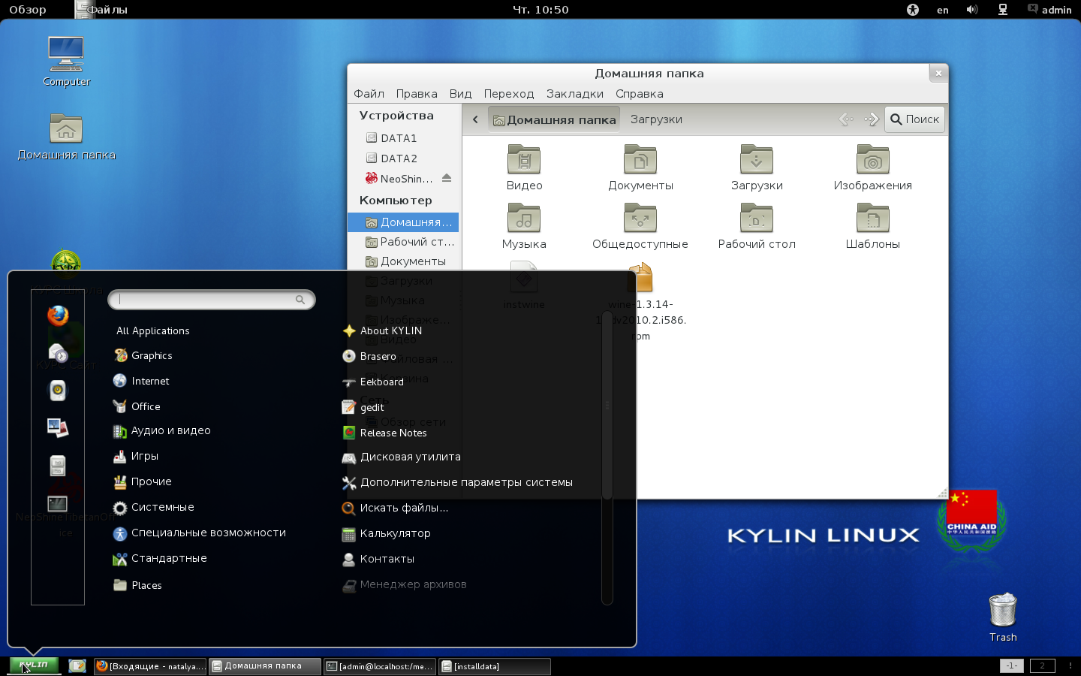Expand the Internet application category

click(x=150, y=382)
